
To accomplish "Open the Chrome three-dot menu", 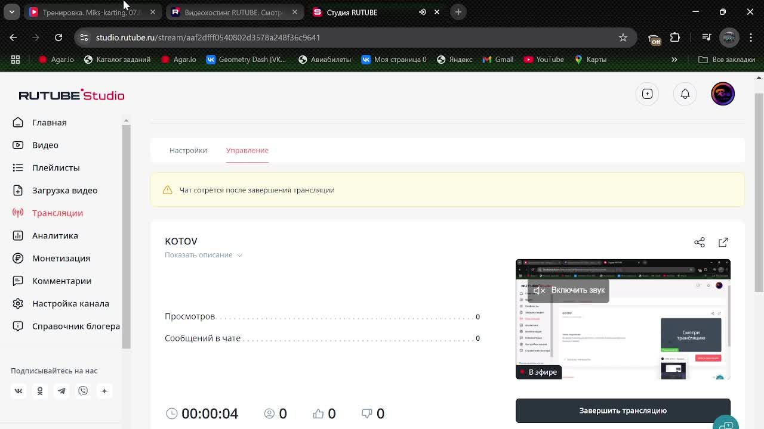I will click(750, 38).
